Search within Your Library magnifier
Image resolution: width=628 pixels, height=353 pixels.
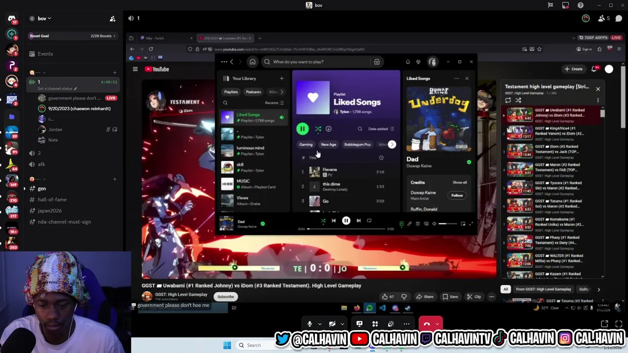225,103
